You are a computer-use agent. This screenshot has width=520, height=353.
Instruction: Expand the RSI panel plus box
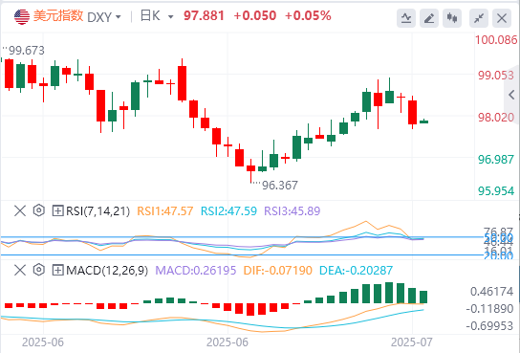pos(57,210)
